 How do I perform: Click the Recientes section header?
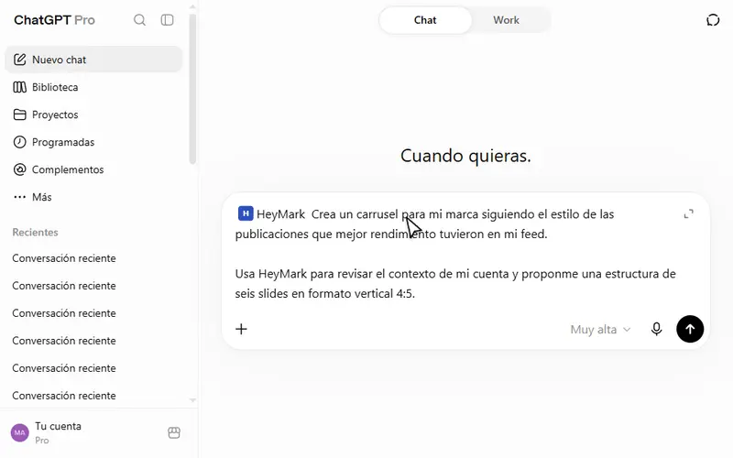35,233
